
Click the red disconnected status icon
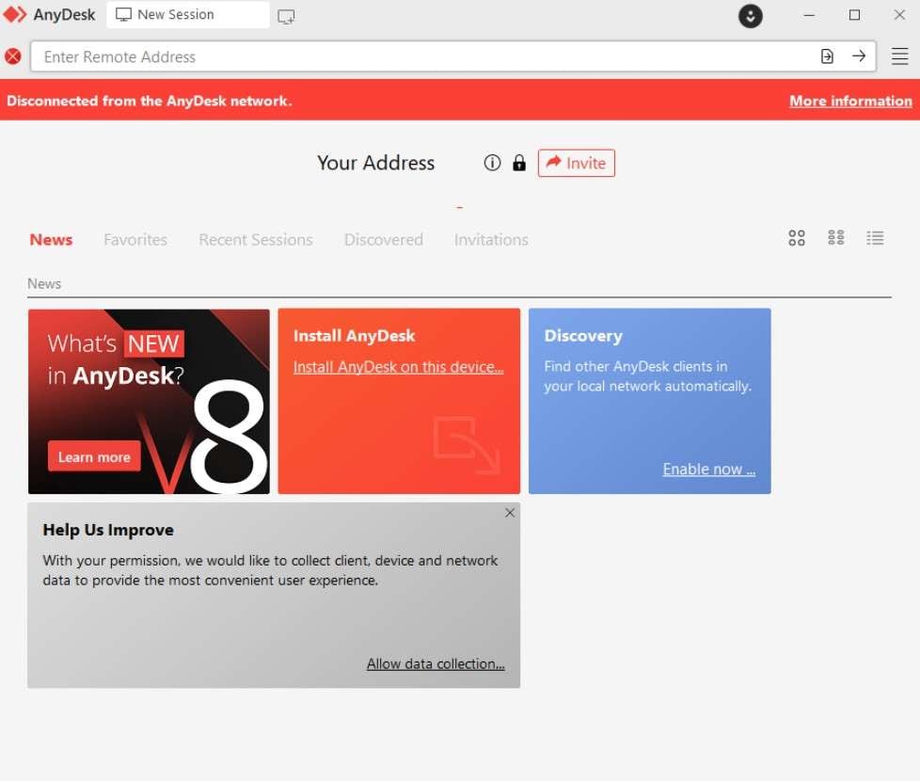[x=13, y=56]
